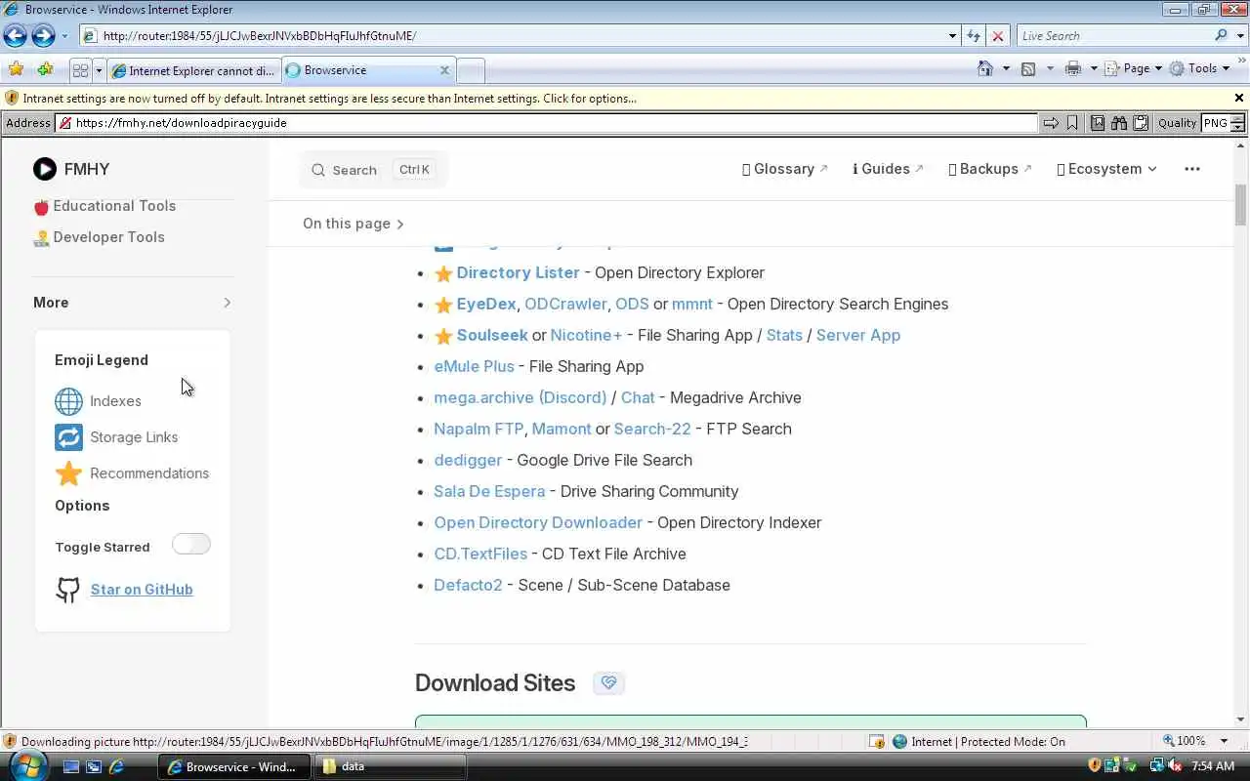Click the FMHY Search box
Viewport: 1250px width, 781px height.
click(x=373, y=170)
